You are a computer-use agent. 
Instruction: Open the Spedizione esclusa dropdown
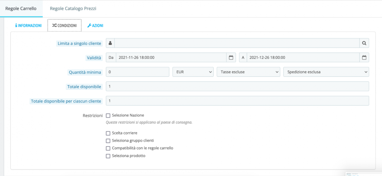point(326,72)
